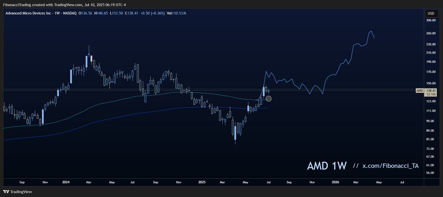Screen dimensions: 443x197
Task: Click the '260.00' price axis label
Action: coord(431,34)
